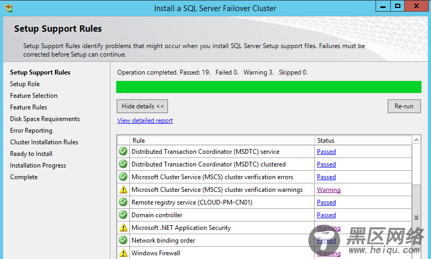Close the Install a SQL Server Failover Cluster window
This screenshot has width=431, height=259.
(416, 6)
